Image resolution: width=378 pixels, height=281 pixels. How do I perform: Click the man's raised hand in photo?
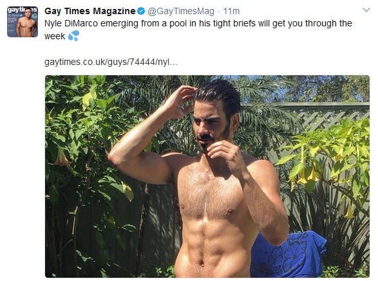182,101
